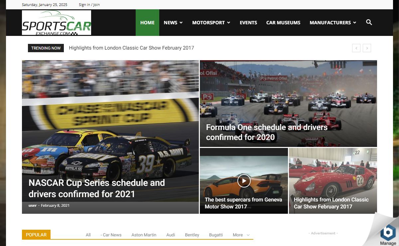Screen dimensions: 399x246
Task: Expand the More category filter
Action: tap(241, 235)
